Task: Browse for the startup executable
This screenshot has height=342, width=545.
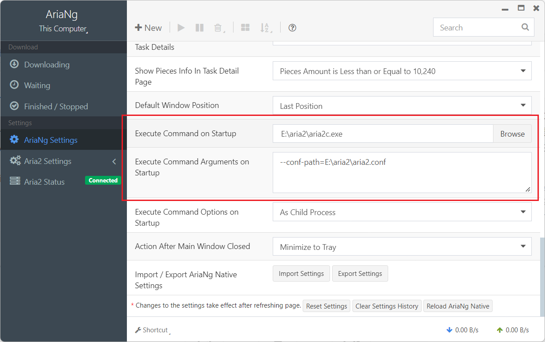Action: (x=512, y=133)
